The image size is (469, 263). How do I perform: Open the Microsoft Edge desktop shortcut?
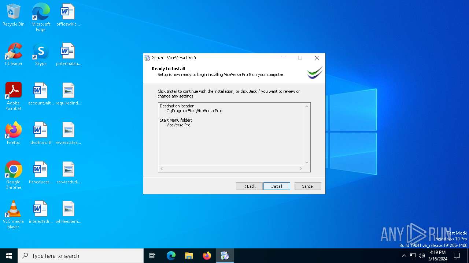41,17
